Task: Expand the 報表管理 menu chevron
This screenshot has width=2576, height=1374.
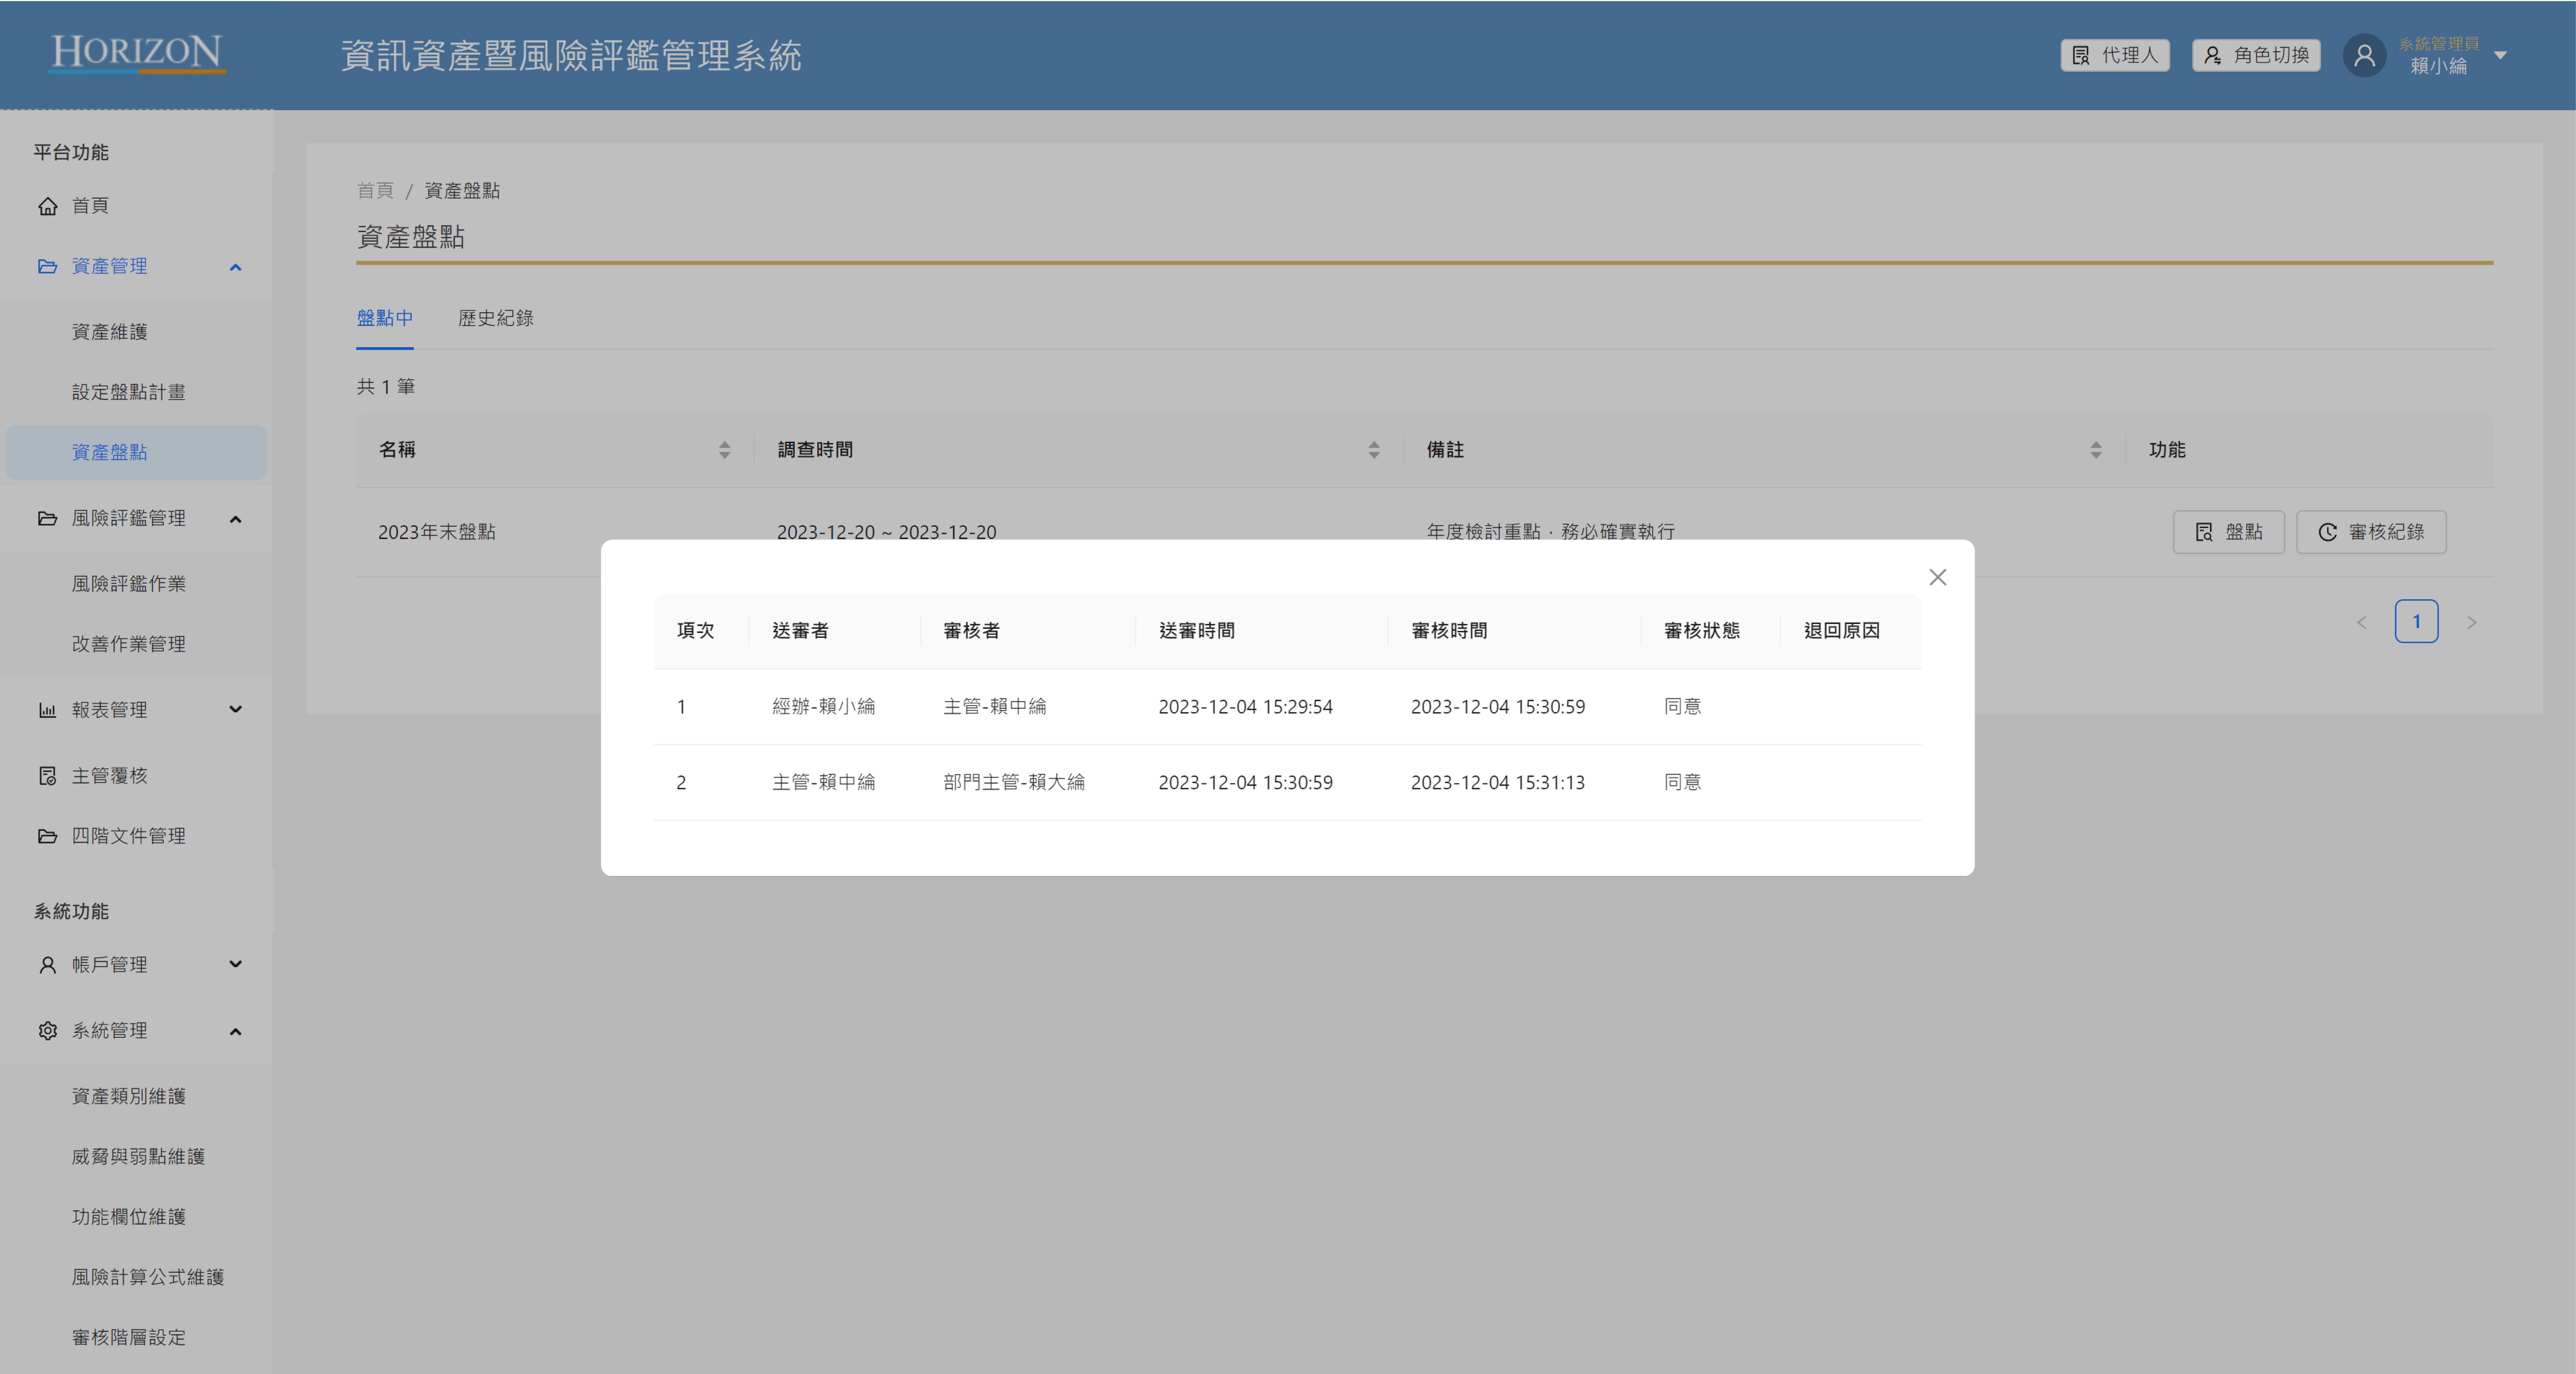Action: coord(235,710)
